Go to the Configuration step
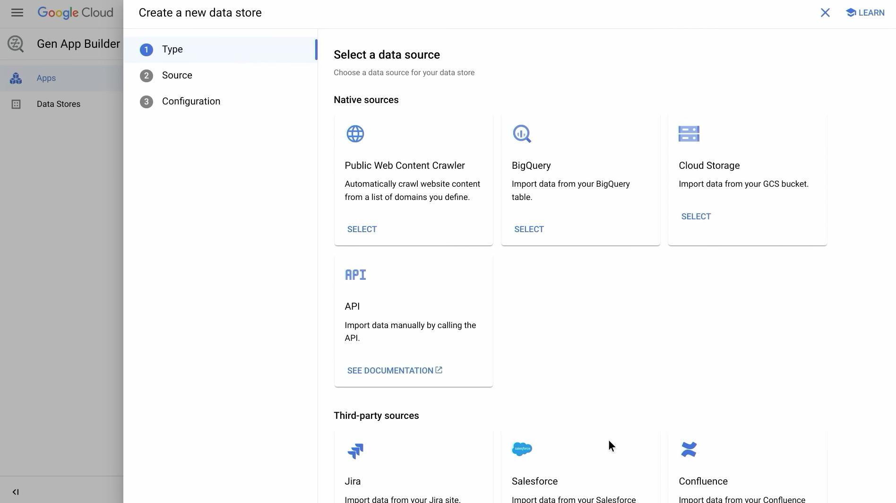896x503 pixels. (191, 101)
